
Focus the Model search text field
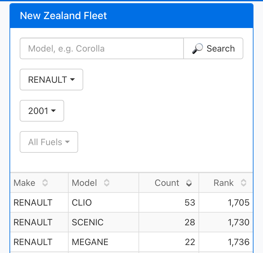point(102,49)
